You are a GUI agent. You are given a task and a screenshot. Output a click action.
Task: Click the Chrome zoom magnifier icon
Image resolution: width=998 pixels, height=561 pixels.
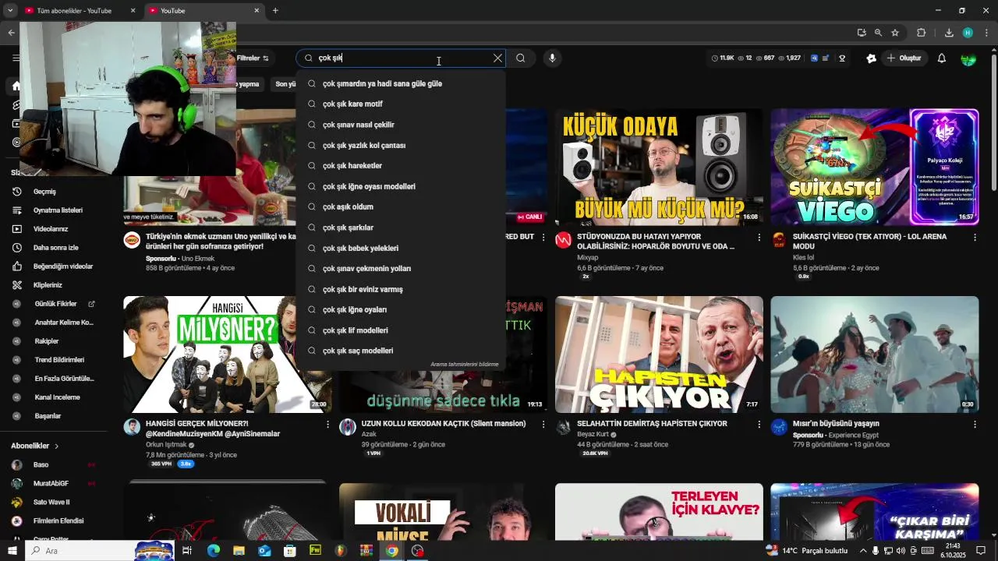pos(878,33)
